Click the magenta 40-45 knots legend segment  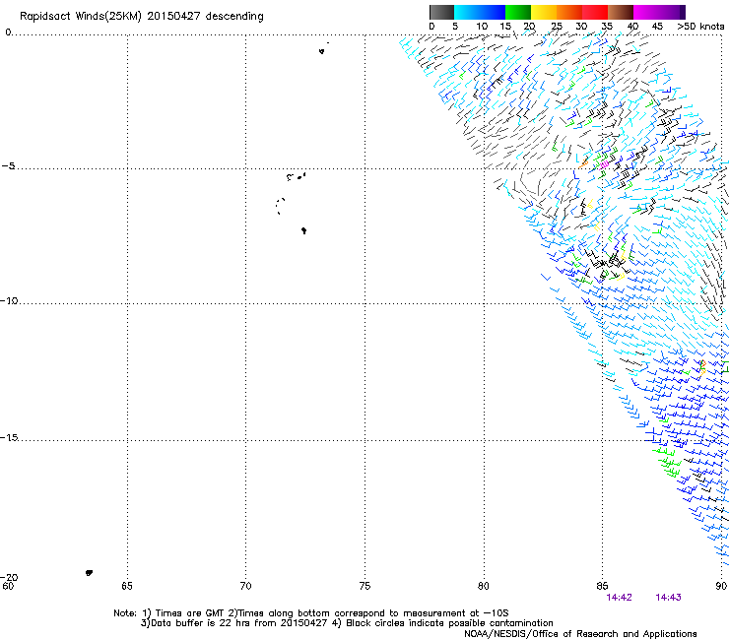[x=646, y=12]
